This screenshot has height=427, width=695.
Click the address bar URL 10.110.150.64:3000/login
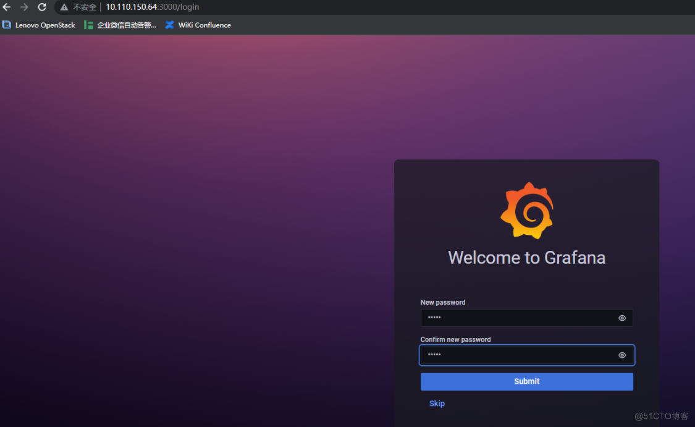tap(152, 7)
